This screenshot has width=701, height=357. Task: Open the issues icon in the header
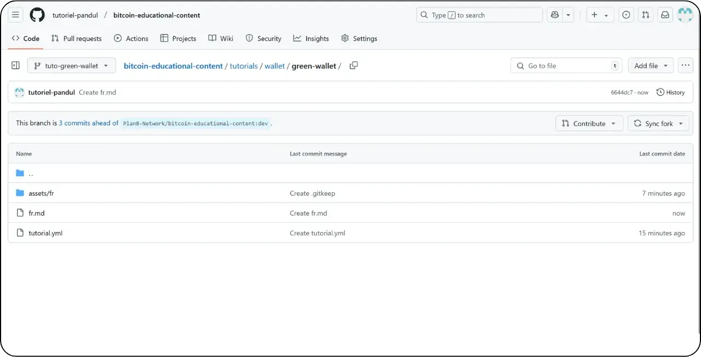tap(626, 15)
